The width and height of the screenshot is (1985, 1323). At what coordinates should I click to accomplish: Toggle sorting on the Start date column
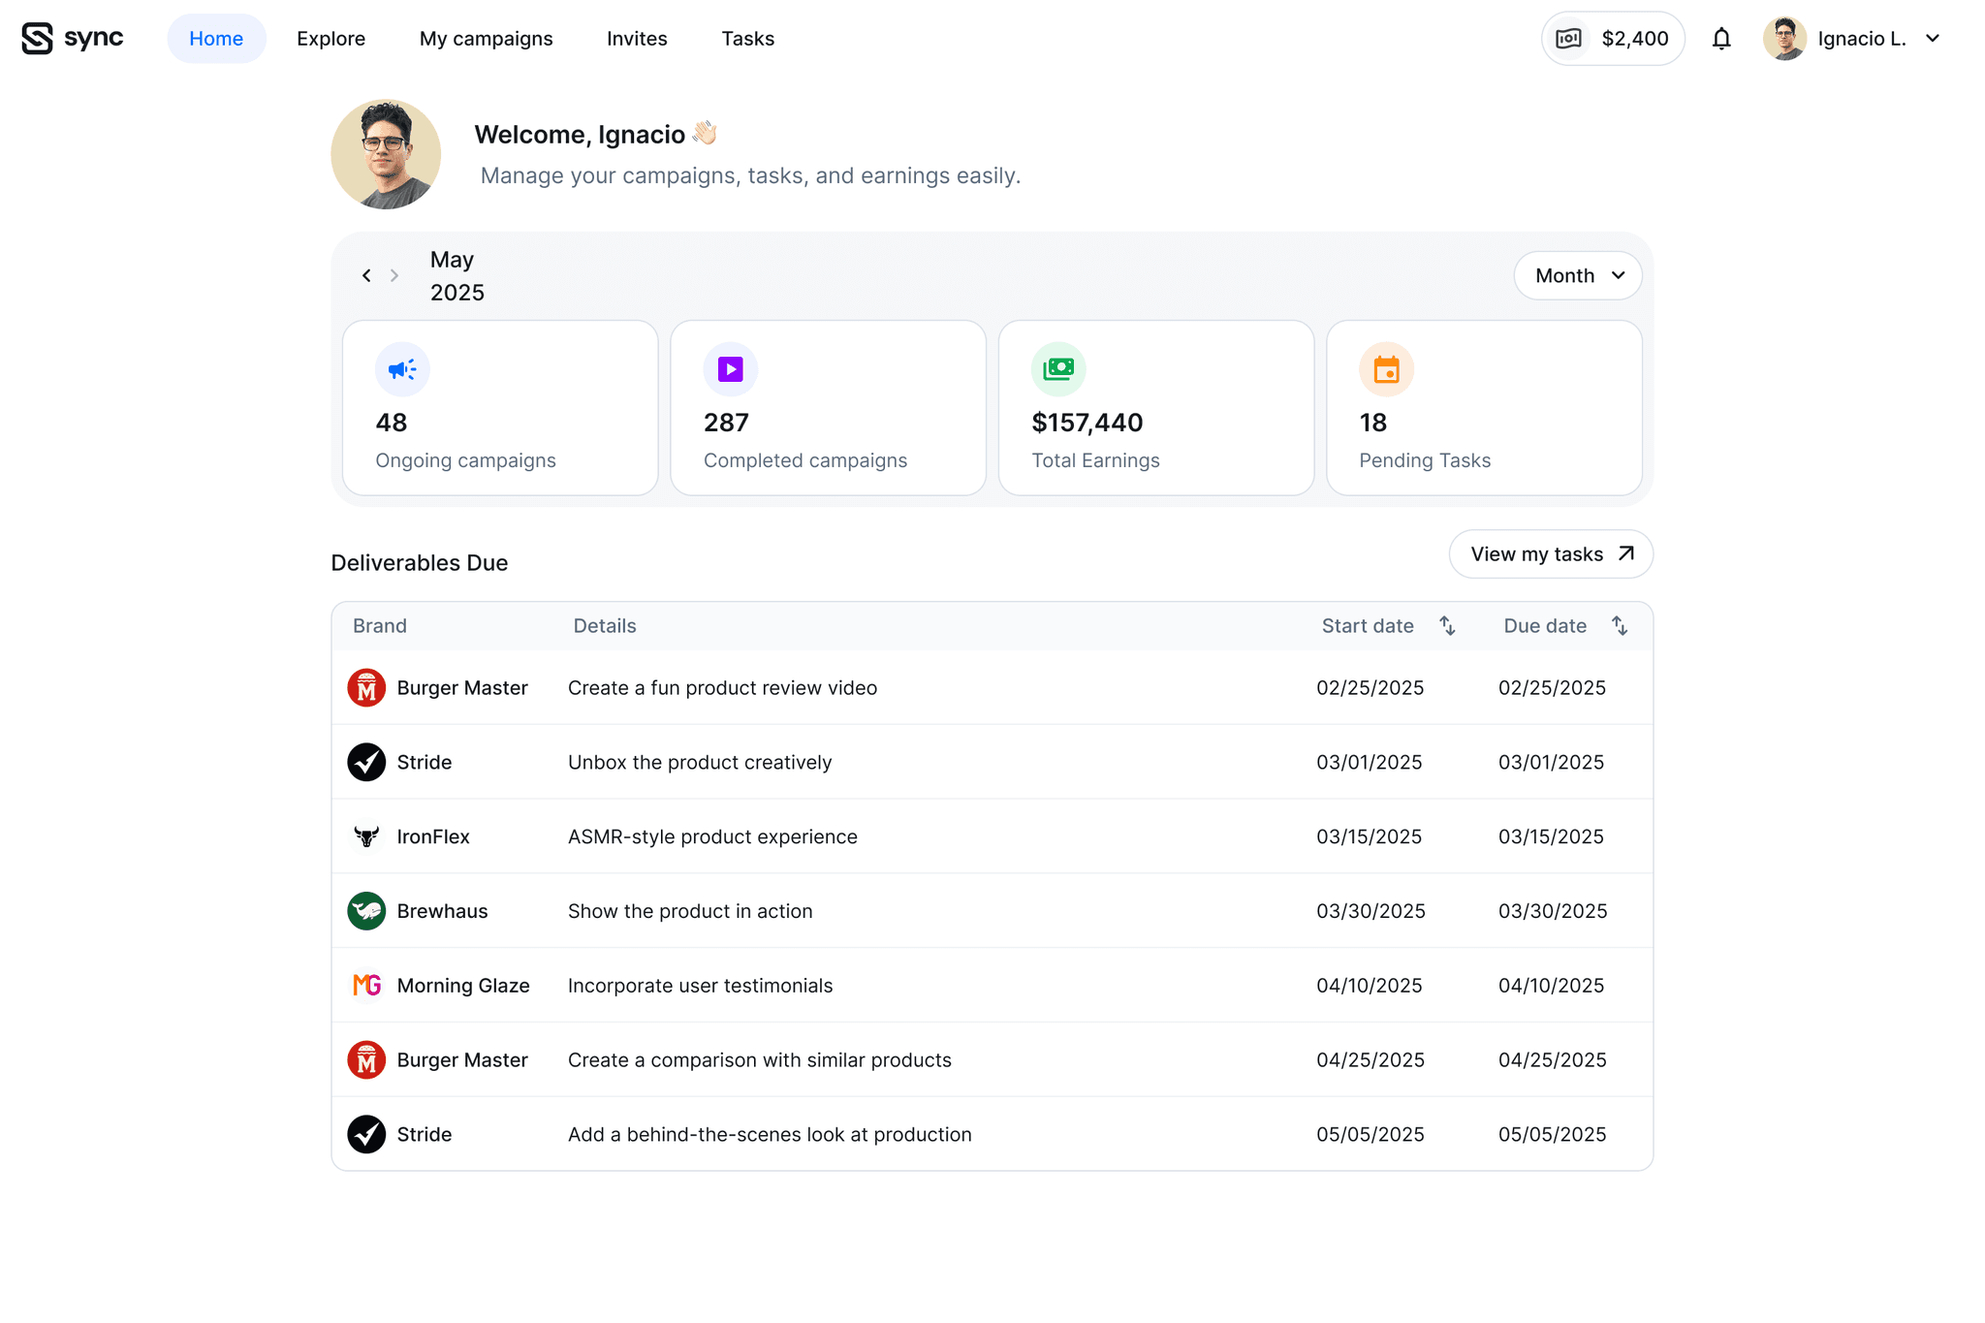[x=1446, y=625]
